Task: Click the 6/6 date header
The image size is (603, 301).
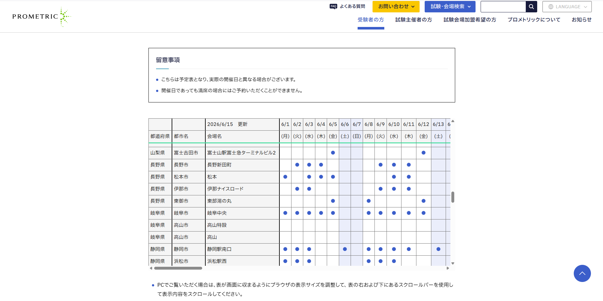Action: click(345, 124)
